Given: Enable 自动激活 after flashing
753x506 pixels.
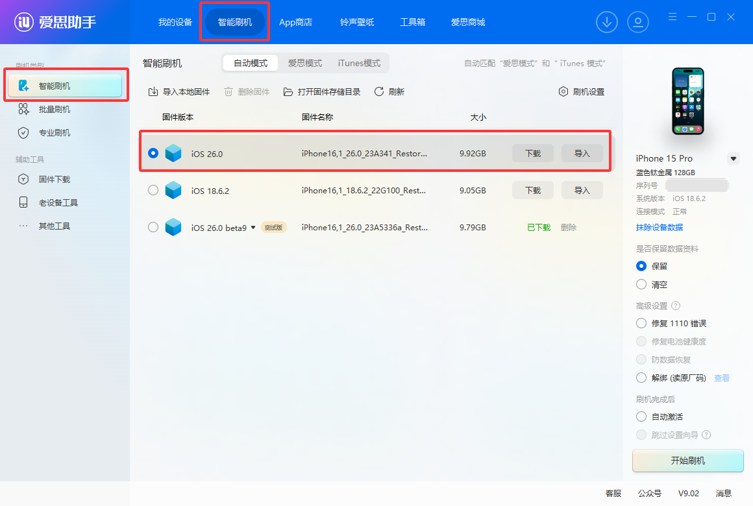Looking at the screenshot, I should (x=641, y=416).
